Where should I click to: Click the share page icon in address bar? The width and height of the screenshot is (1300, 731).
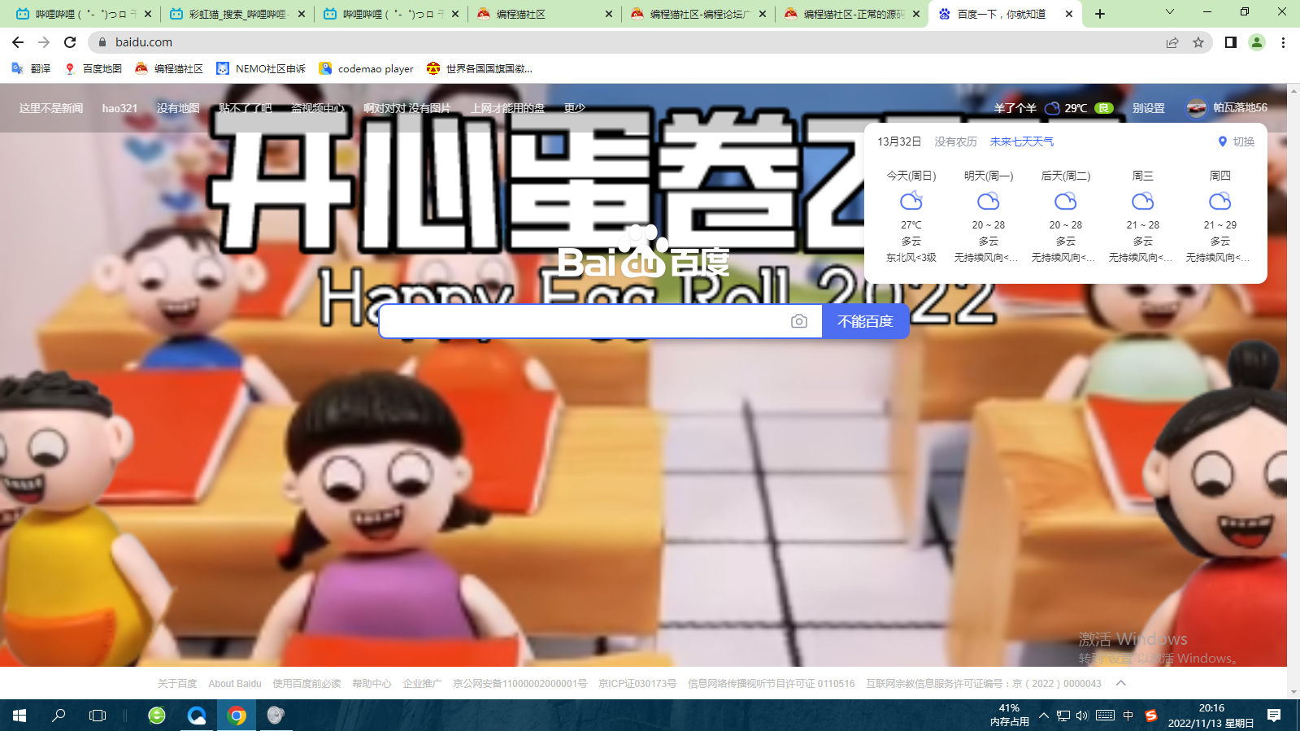coord(1172,42)
